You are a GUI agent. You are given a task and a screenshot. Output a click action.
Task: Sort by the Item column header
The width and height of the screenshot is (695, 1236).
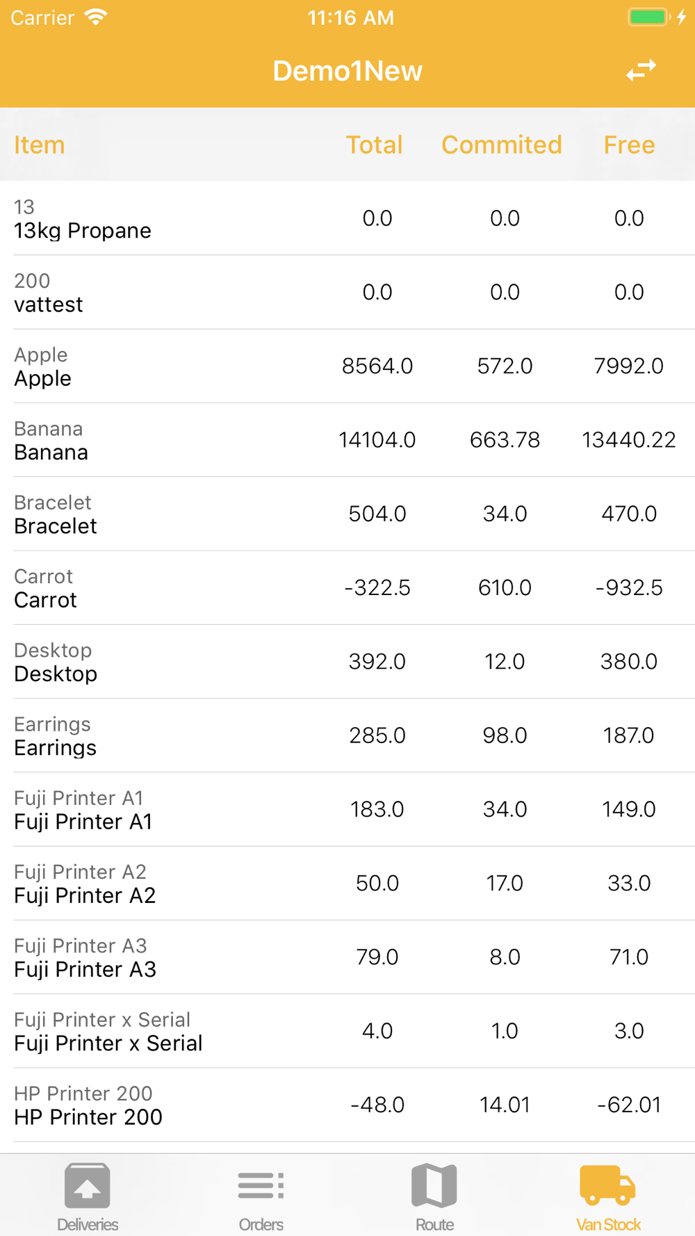click(40, 145)
